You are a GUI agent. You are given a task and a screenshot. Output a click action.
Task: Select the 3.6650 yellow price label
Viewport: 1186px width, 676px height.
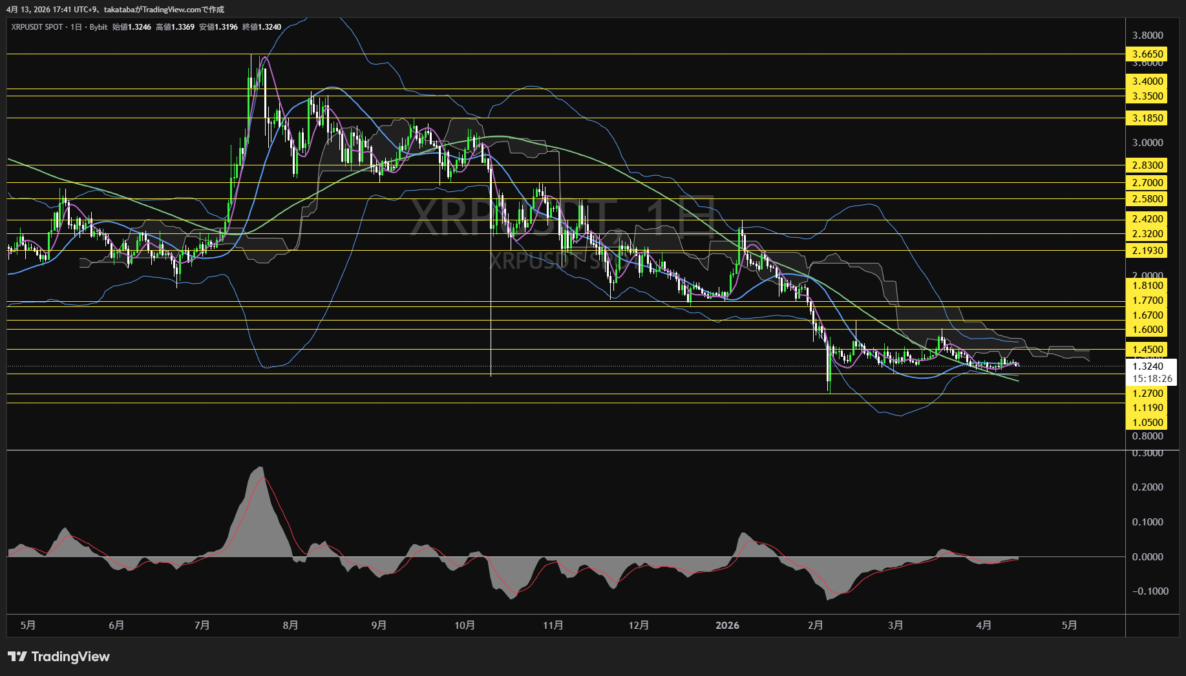point(1147,54)
